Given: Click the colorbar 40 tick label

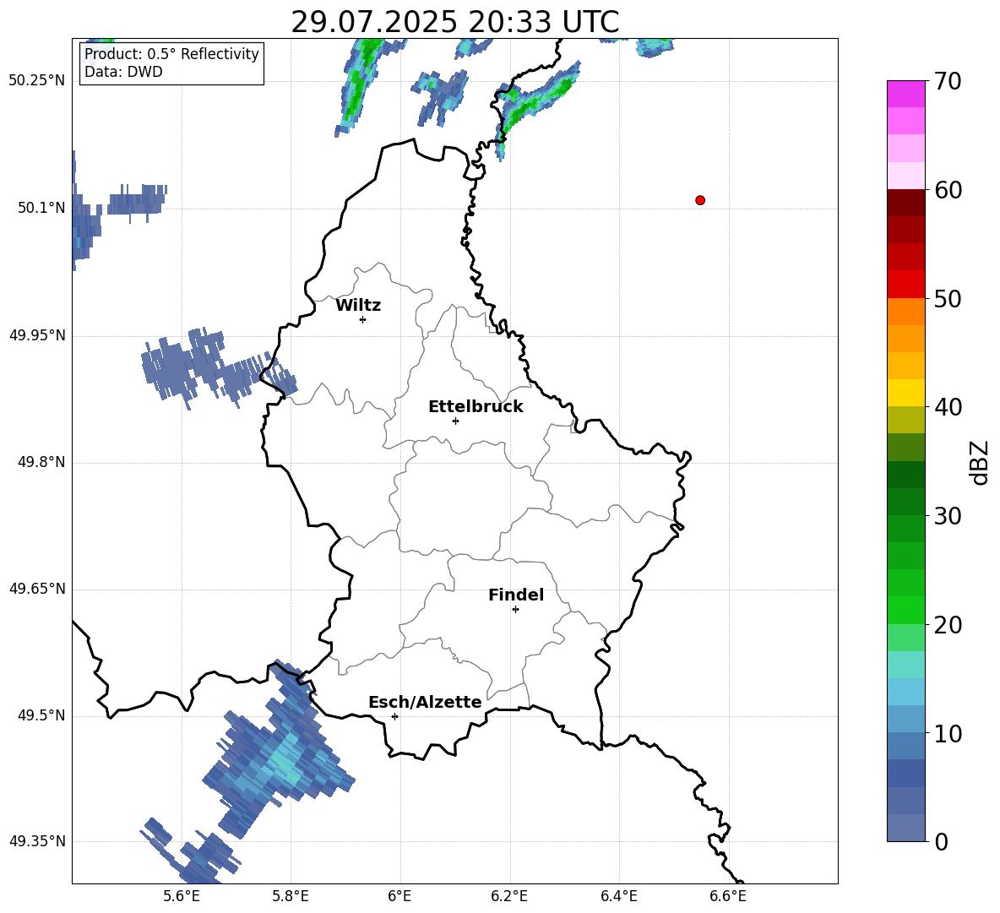Looking at the screenshot, I should point(948,407).
